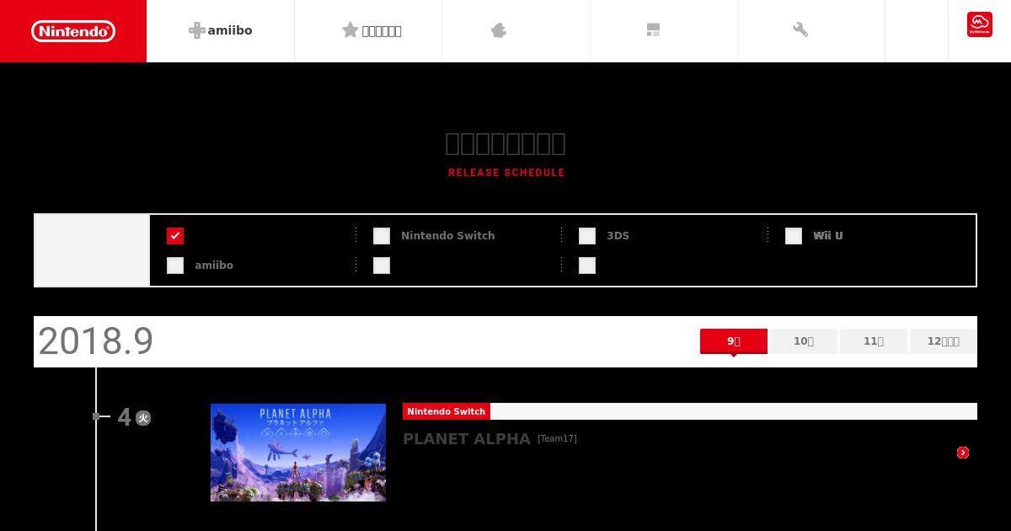Viewport: 1011px width, 531px height.
Task: Open the PLANET ALPHA game thumbnail
Action: [298, 453]
